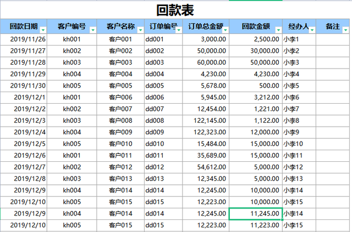Select payment amount cell 11,223.00
This screenshot has width=352, height=232.
point(256,225)
